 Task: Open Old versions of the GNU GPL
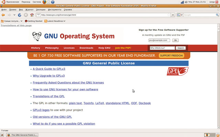point(52,117)
